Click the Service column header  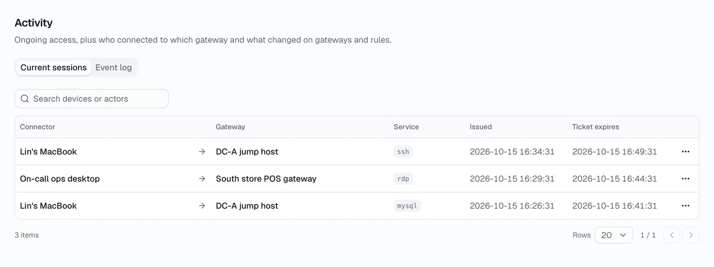[x=406, y=127]
